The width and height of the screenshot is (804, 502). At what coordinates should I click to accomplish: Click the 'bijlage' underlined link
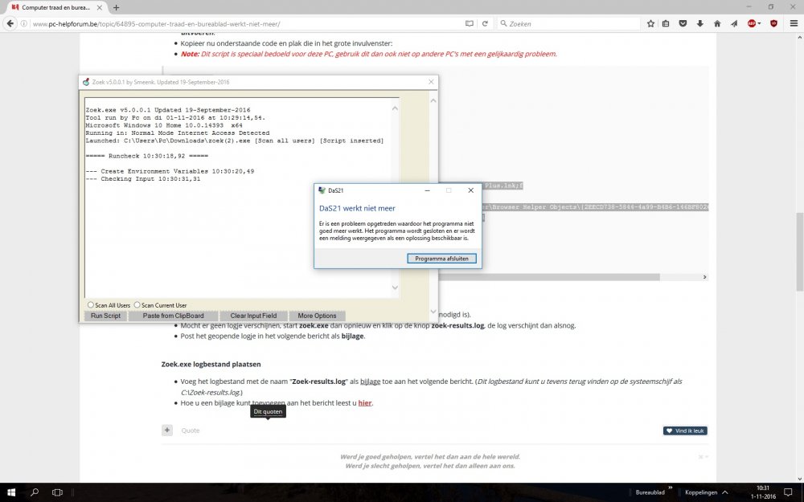point(370,382)
